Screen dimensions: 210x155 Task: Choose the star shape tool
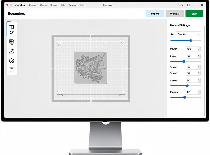tap(12, 32)
